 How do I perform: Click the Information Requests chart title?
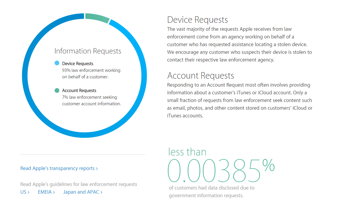click(x=88, y=51)
